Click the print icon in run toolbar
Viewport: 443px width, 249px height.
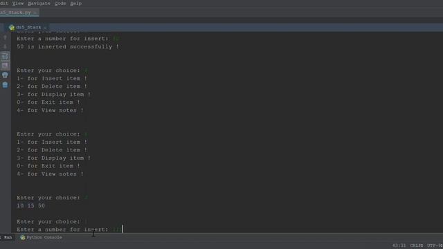5,75
